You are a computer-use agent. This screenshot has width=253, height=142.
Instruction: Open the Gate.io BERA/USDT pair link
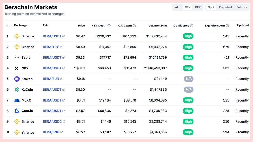(x=52, y=111)
